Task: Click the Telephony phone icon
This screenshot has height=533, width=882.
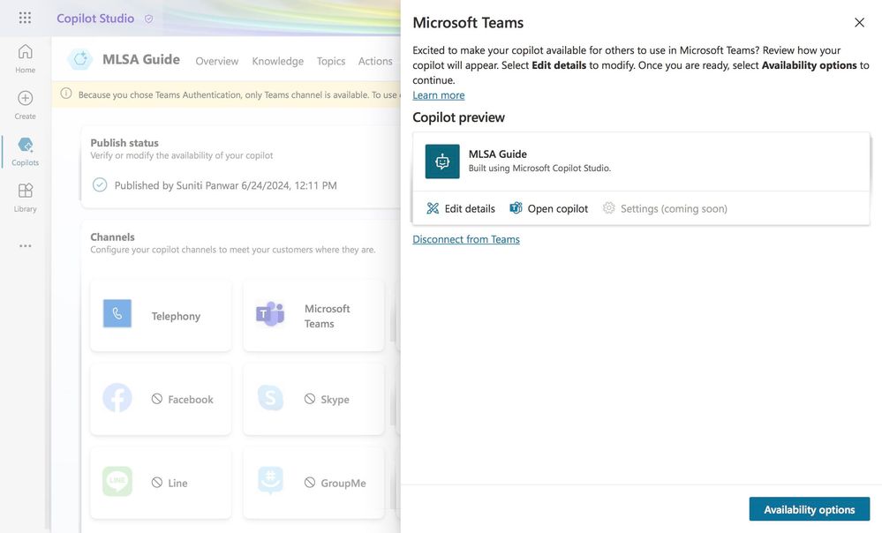Action: 117,313
